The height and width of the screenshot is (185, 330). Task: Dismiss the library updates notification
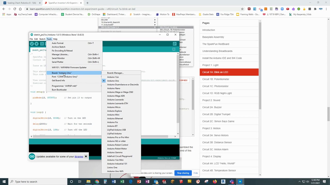[x=86, y=156]
